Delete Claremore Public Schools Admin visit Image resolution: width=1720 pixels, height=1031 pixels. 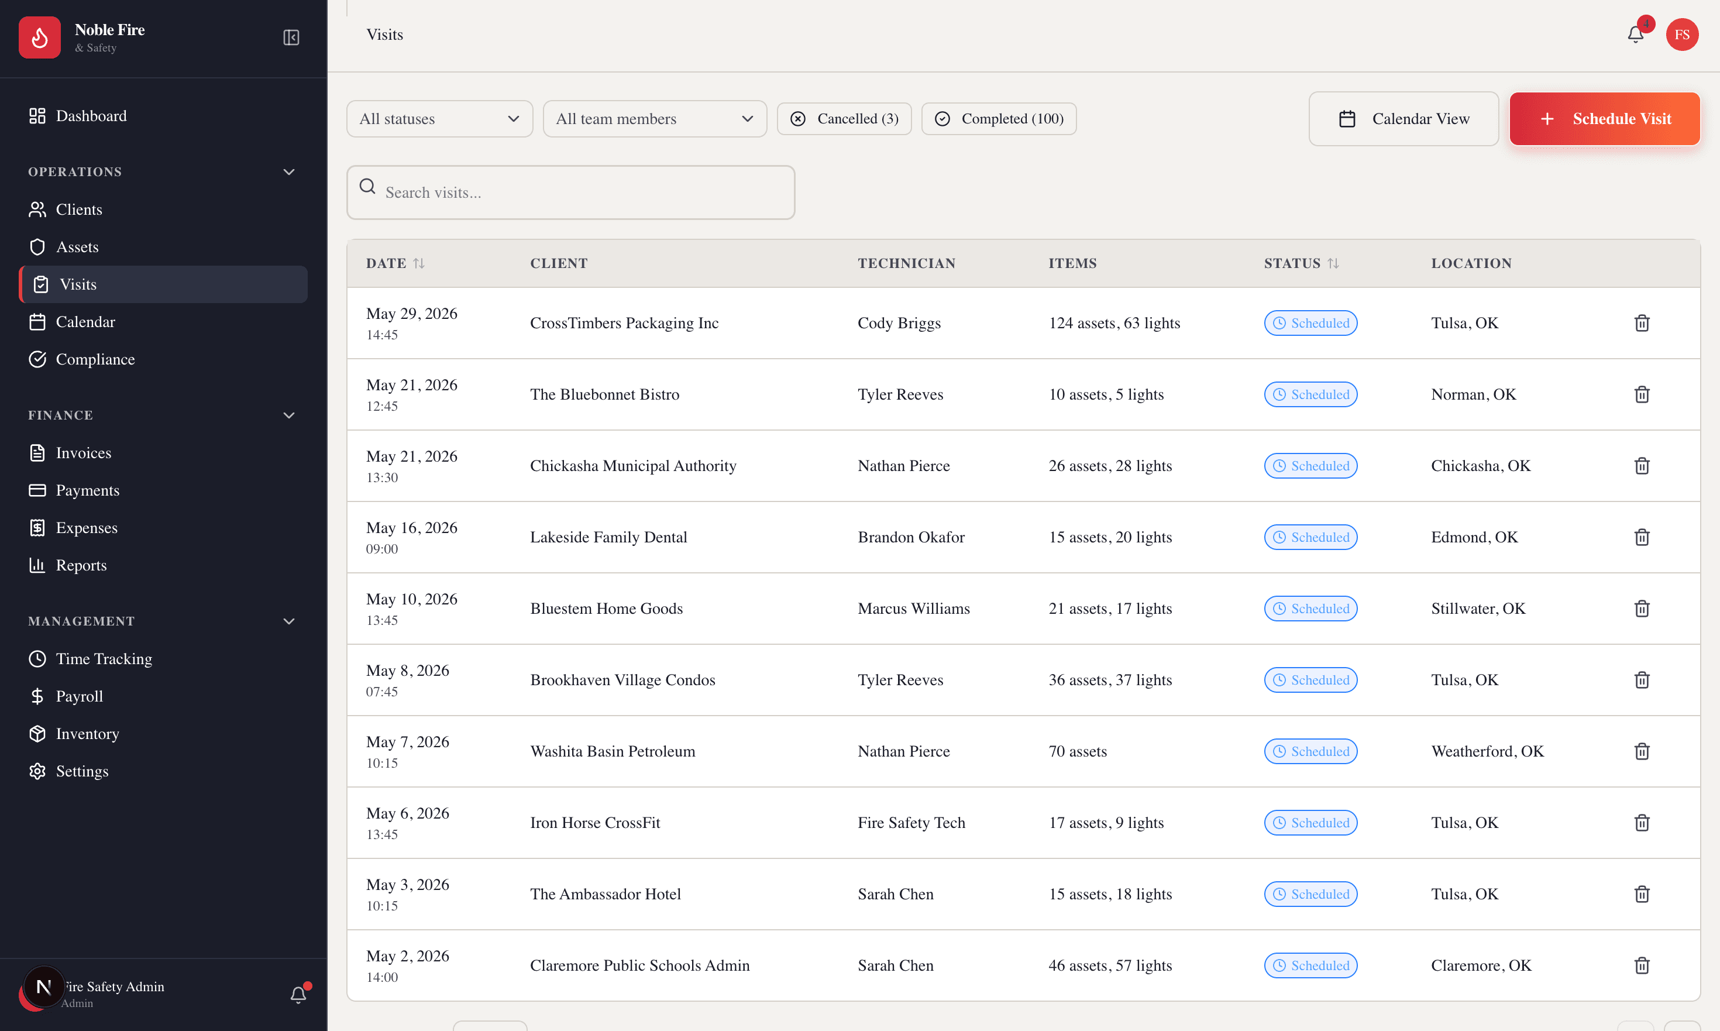pyautogui.click(x=1642, y=965)
